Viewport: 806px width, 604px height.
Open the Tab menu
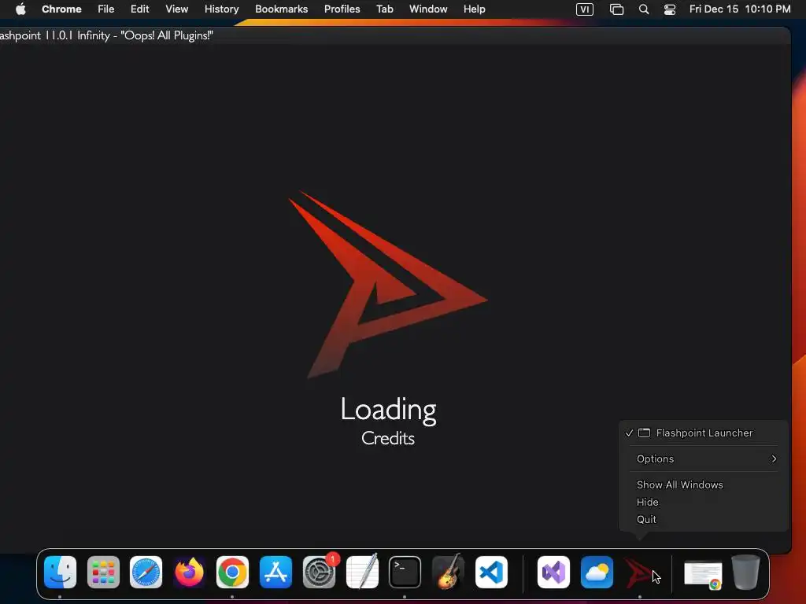coord(384,9)
